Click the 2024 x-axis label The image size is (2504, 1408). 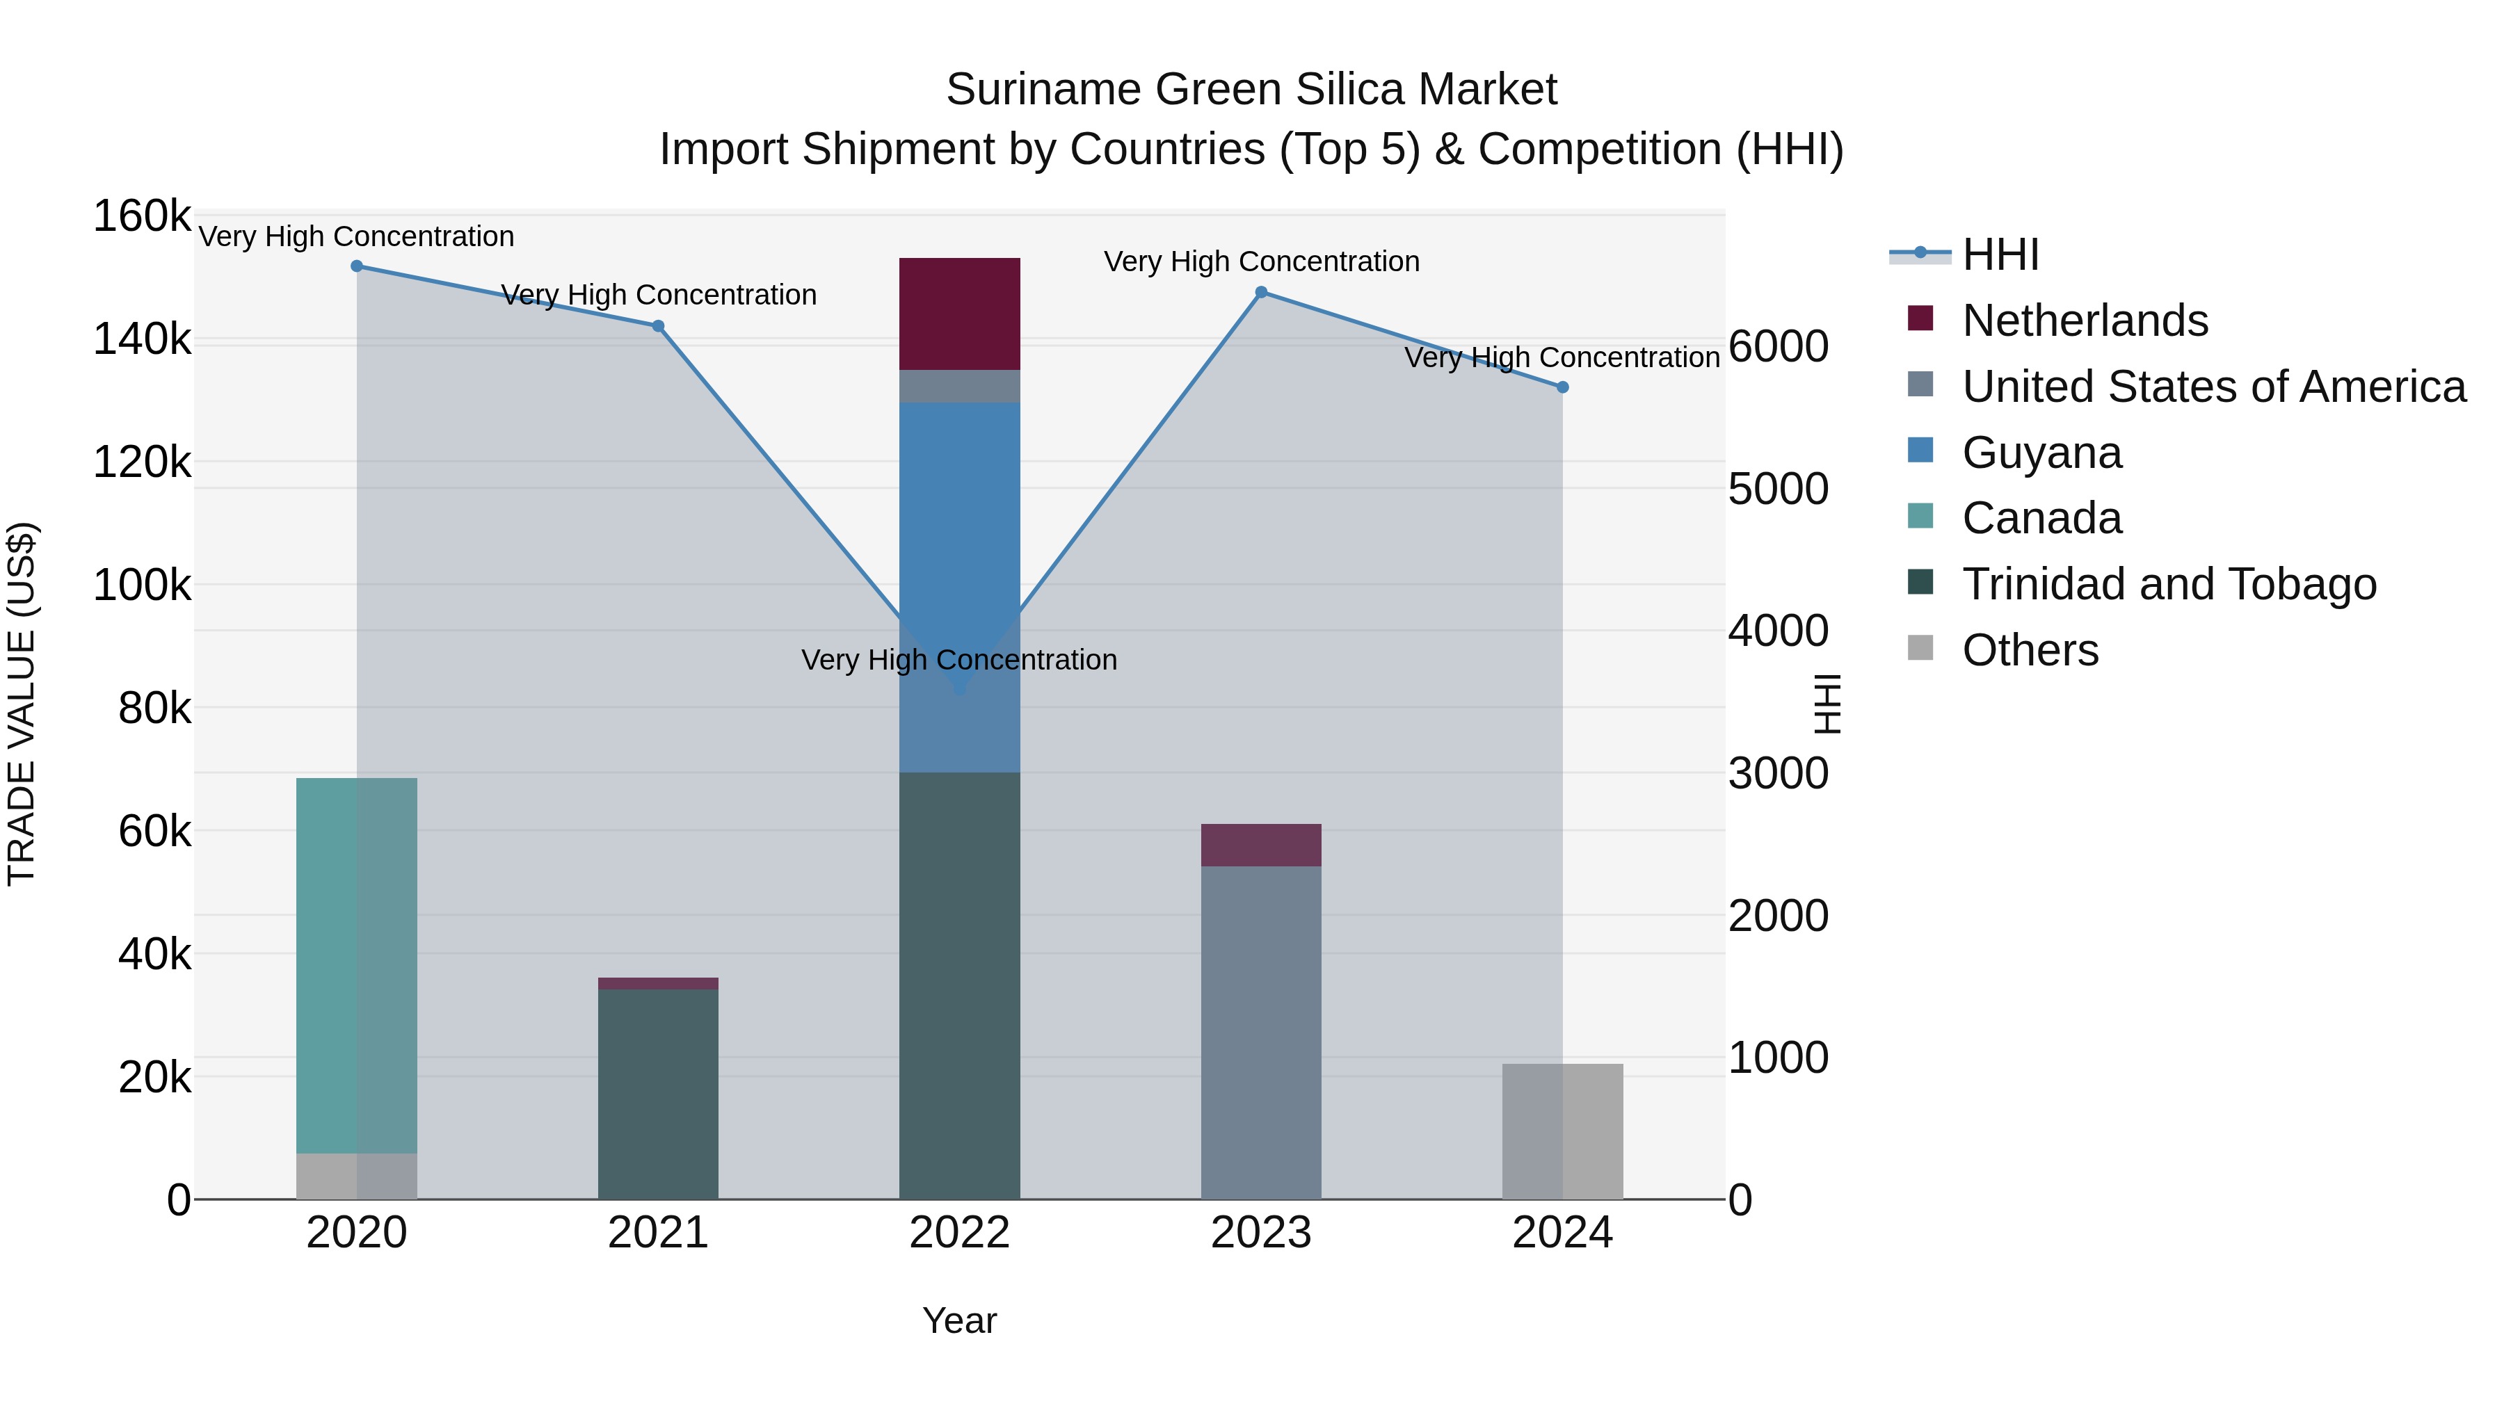(x=1563, y=1233)
